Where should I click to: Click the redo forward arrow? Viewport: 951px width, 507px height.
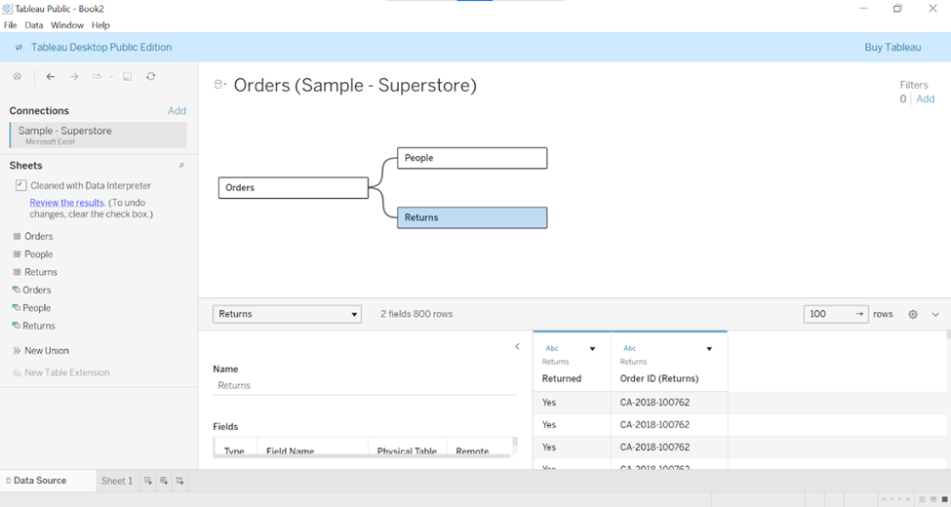click(74, 76)
